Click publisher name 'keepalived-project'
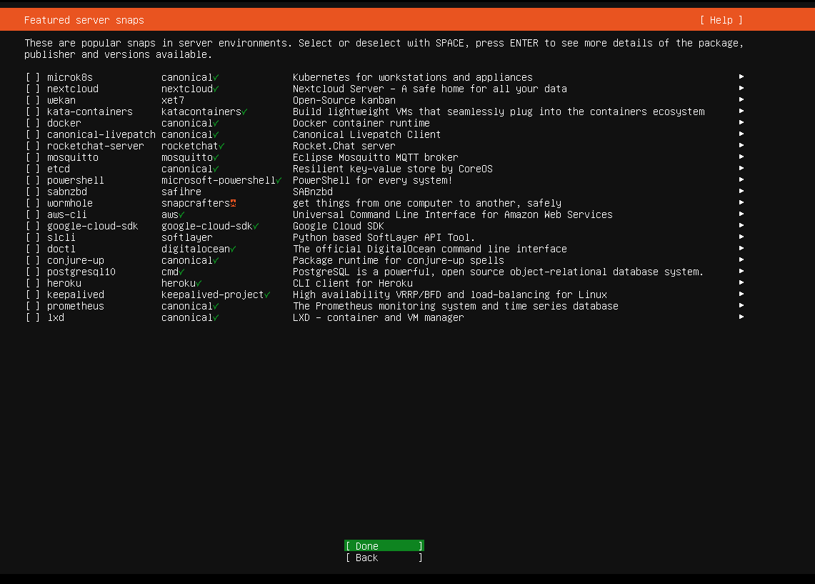The image size is (815, 584). click(x=213, y=295)
